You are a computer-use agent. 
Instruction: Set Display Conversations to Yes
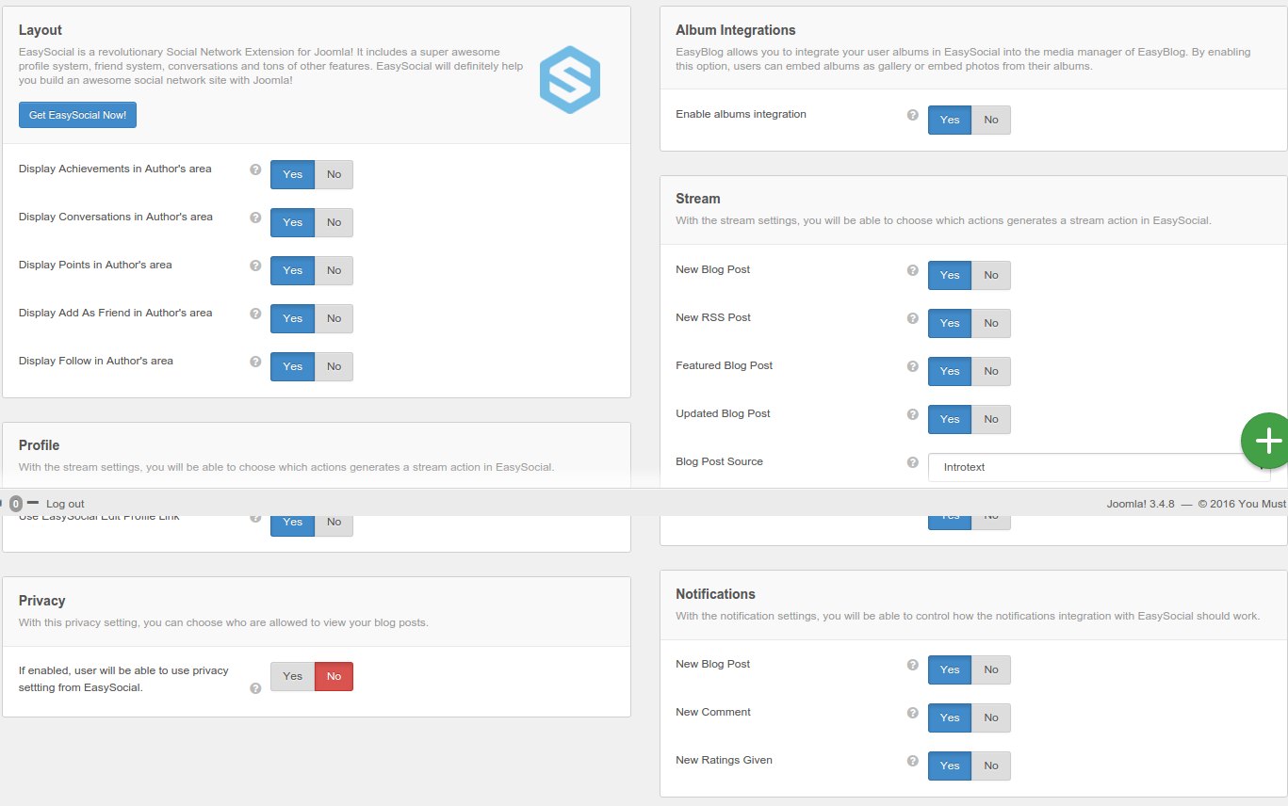[x=292, y=222]
